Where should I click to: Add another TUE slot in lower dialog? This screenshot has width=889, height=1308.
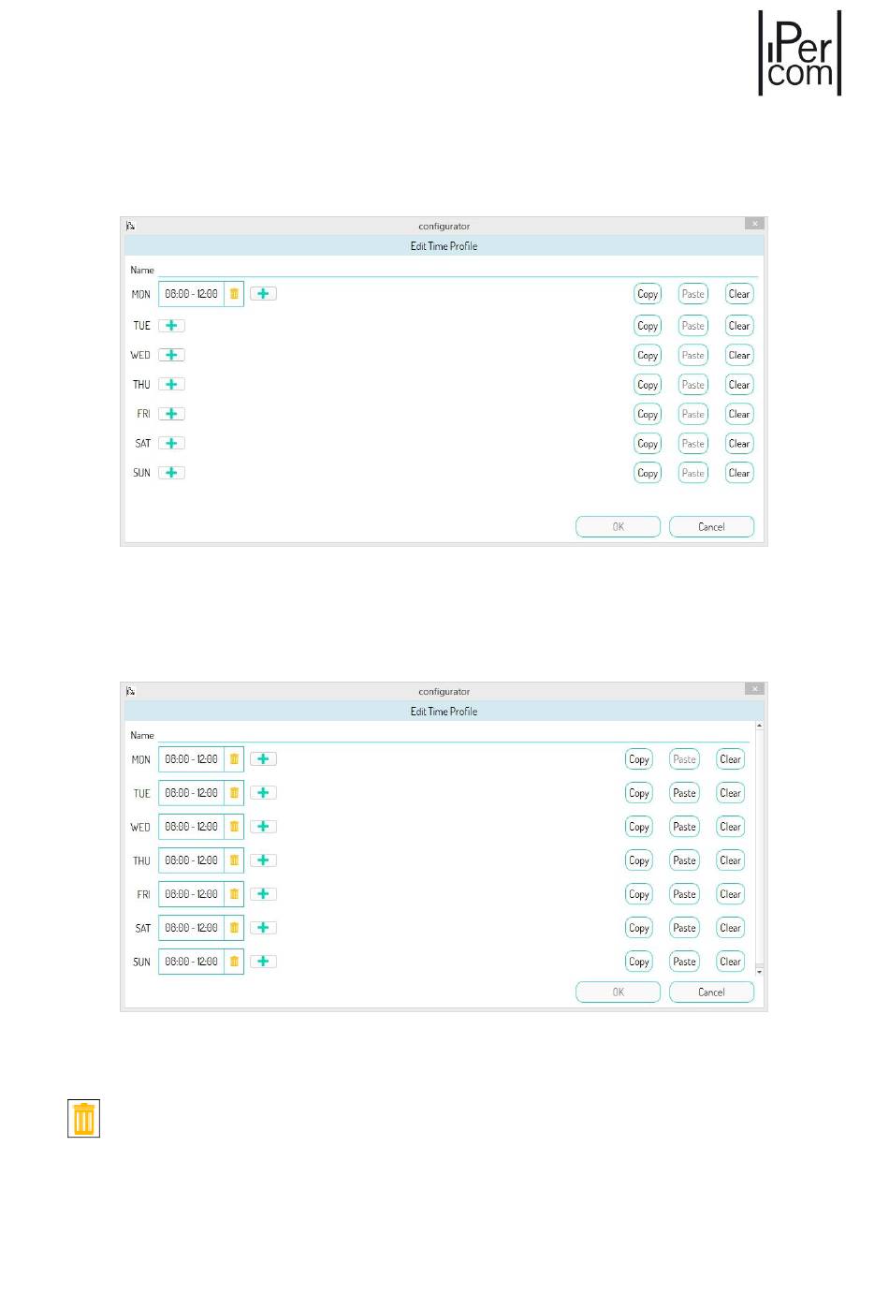(x=263, y=793)
